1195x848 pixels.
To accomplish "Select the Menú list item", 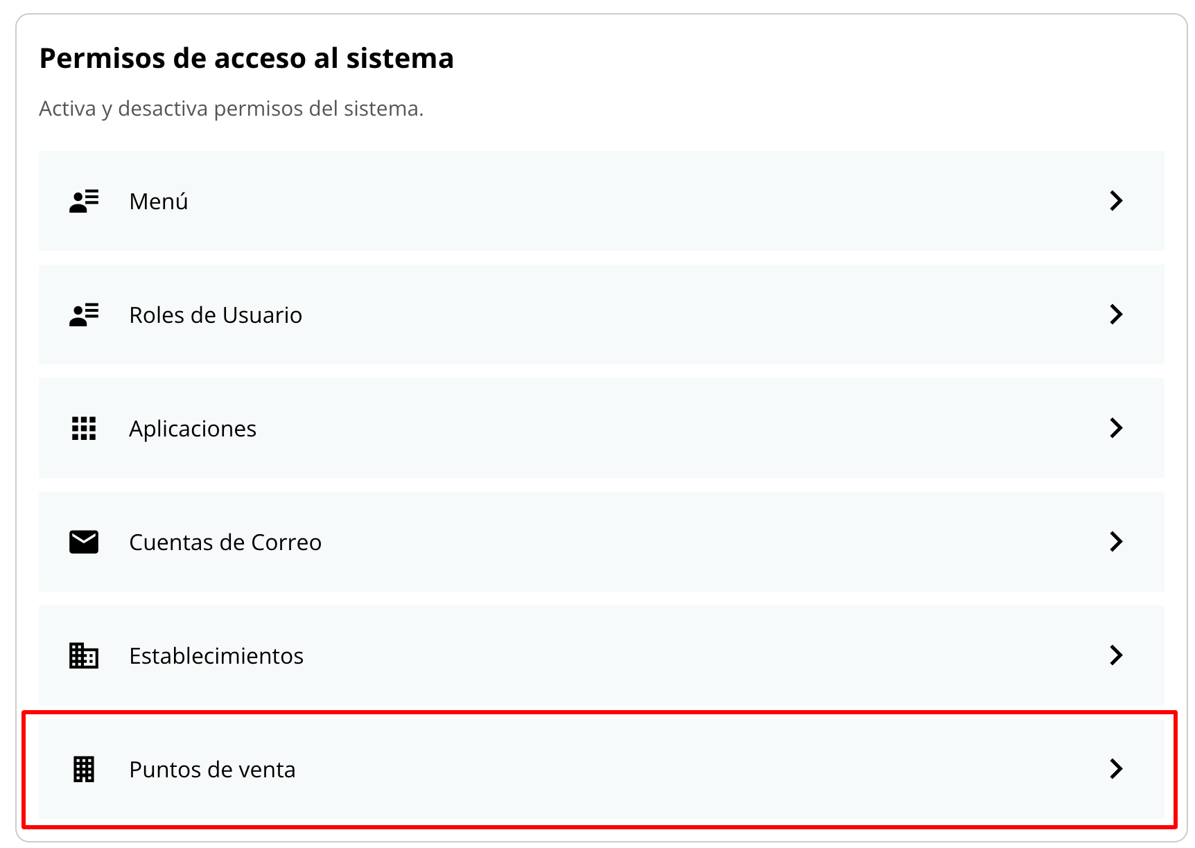I will (x=596, y=201).
